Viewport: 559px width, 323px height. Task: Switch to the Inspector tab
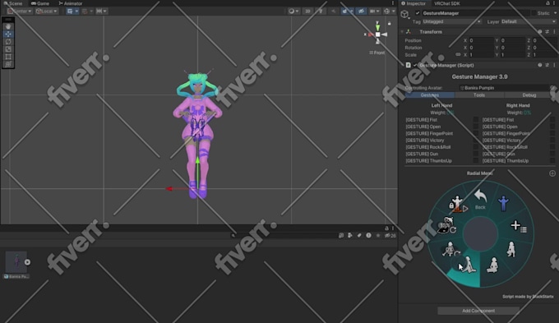point(413,3)
